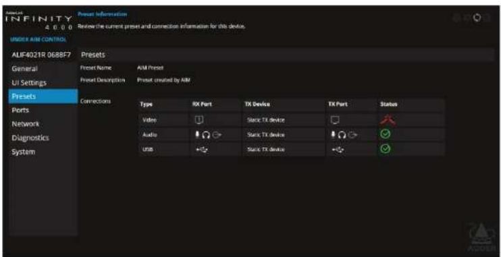The height and width of the screenshot is (257, 501).
Task: Click the red disconnected status icon for Video
Action: (x=388, y=119)
